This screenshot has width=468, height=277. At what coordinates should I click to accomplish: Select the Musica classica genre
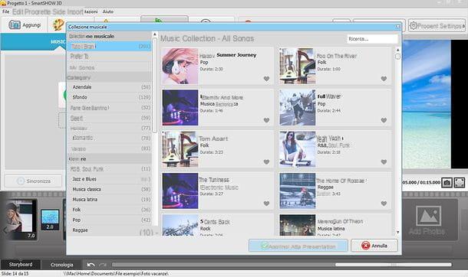[x=110, y=189]
